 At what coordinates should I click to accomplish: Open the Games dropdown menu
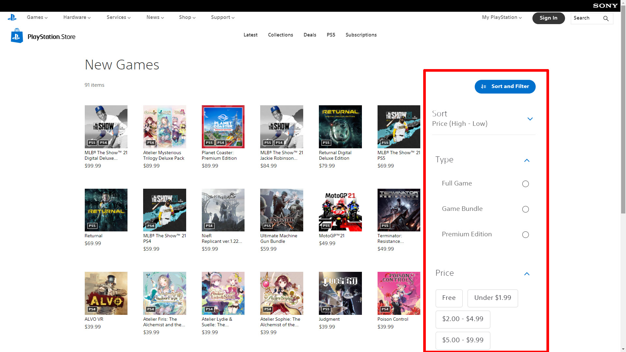click(x=37, y=17)
